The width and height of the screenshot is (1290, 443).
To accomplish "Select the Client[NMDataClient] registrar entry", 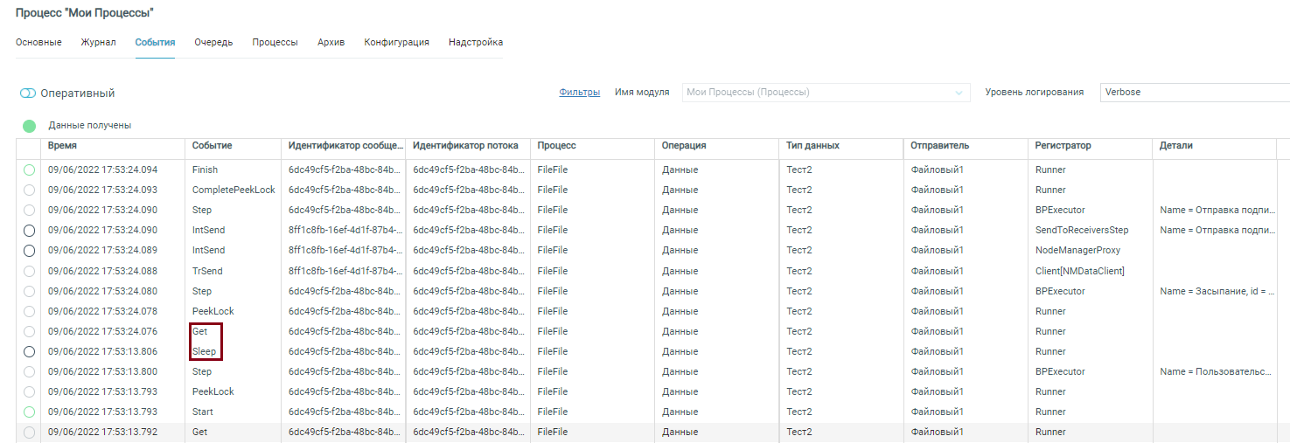I will pyautogui.click(x=1079, y=271).
